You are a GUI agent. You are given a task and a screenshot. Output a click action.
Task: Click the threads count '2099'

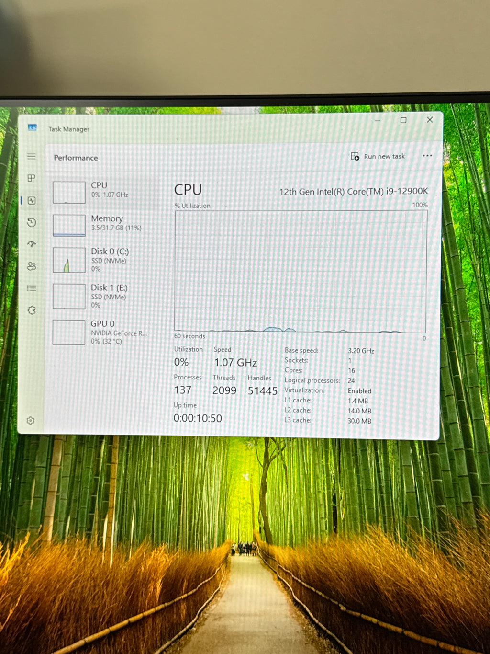[224, 390]
